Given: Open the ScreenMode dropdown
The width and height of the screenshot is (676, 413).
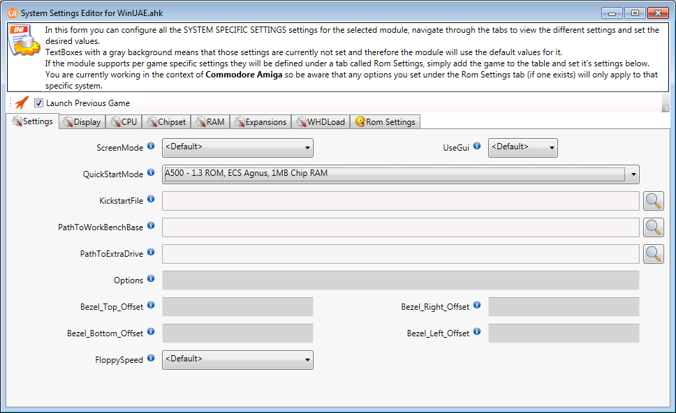Looking at the screenshot, I should (x=237, y=147).
